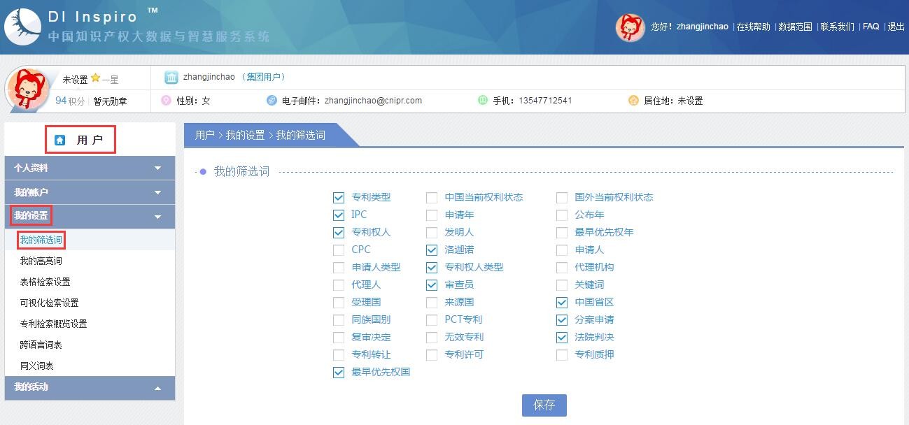Click the mobile phone icon before 手机
909x425 pixels.
click(483, 101)
